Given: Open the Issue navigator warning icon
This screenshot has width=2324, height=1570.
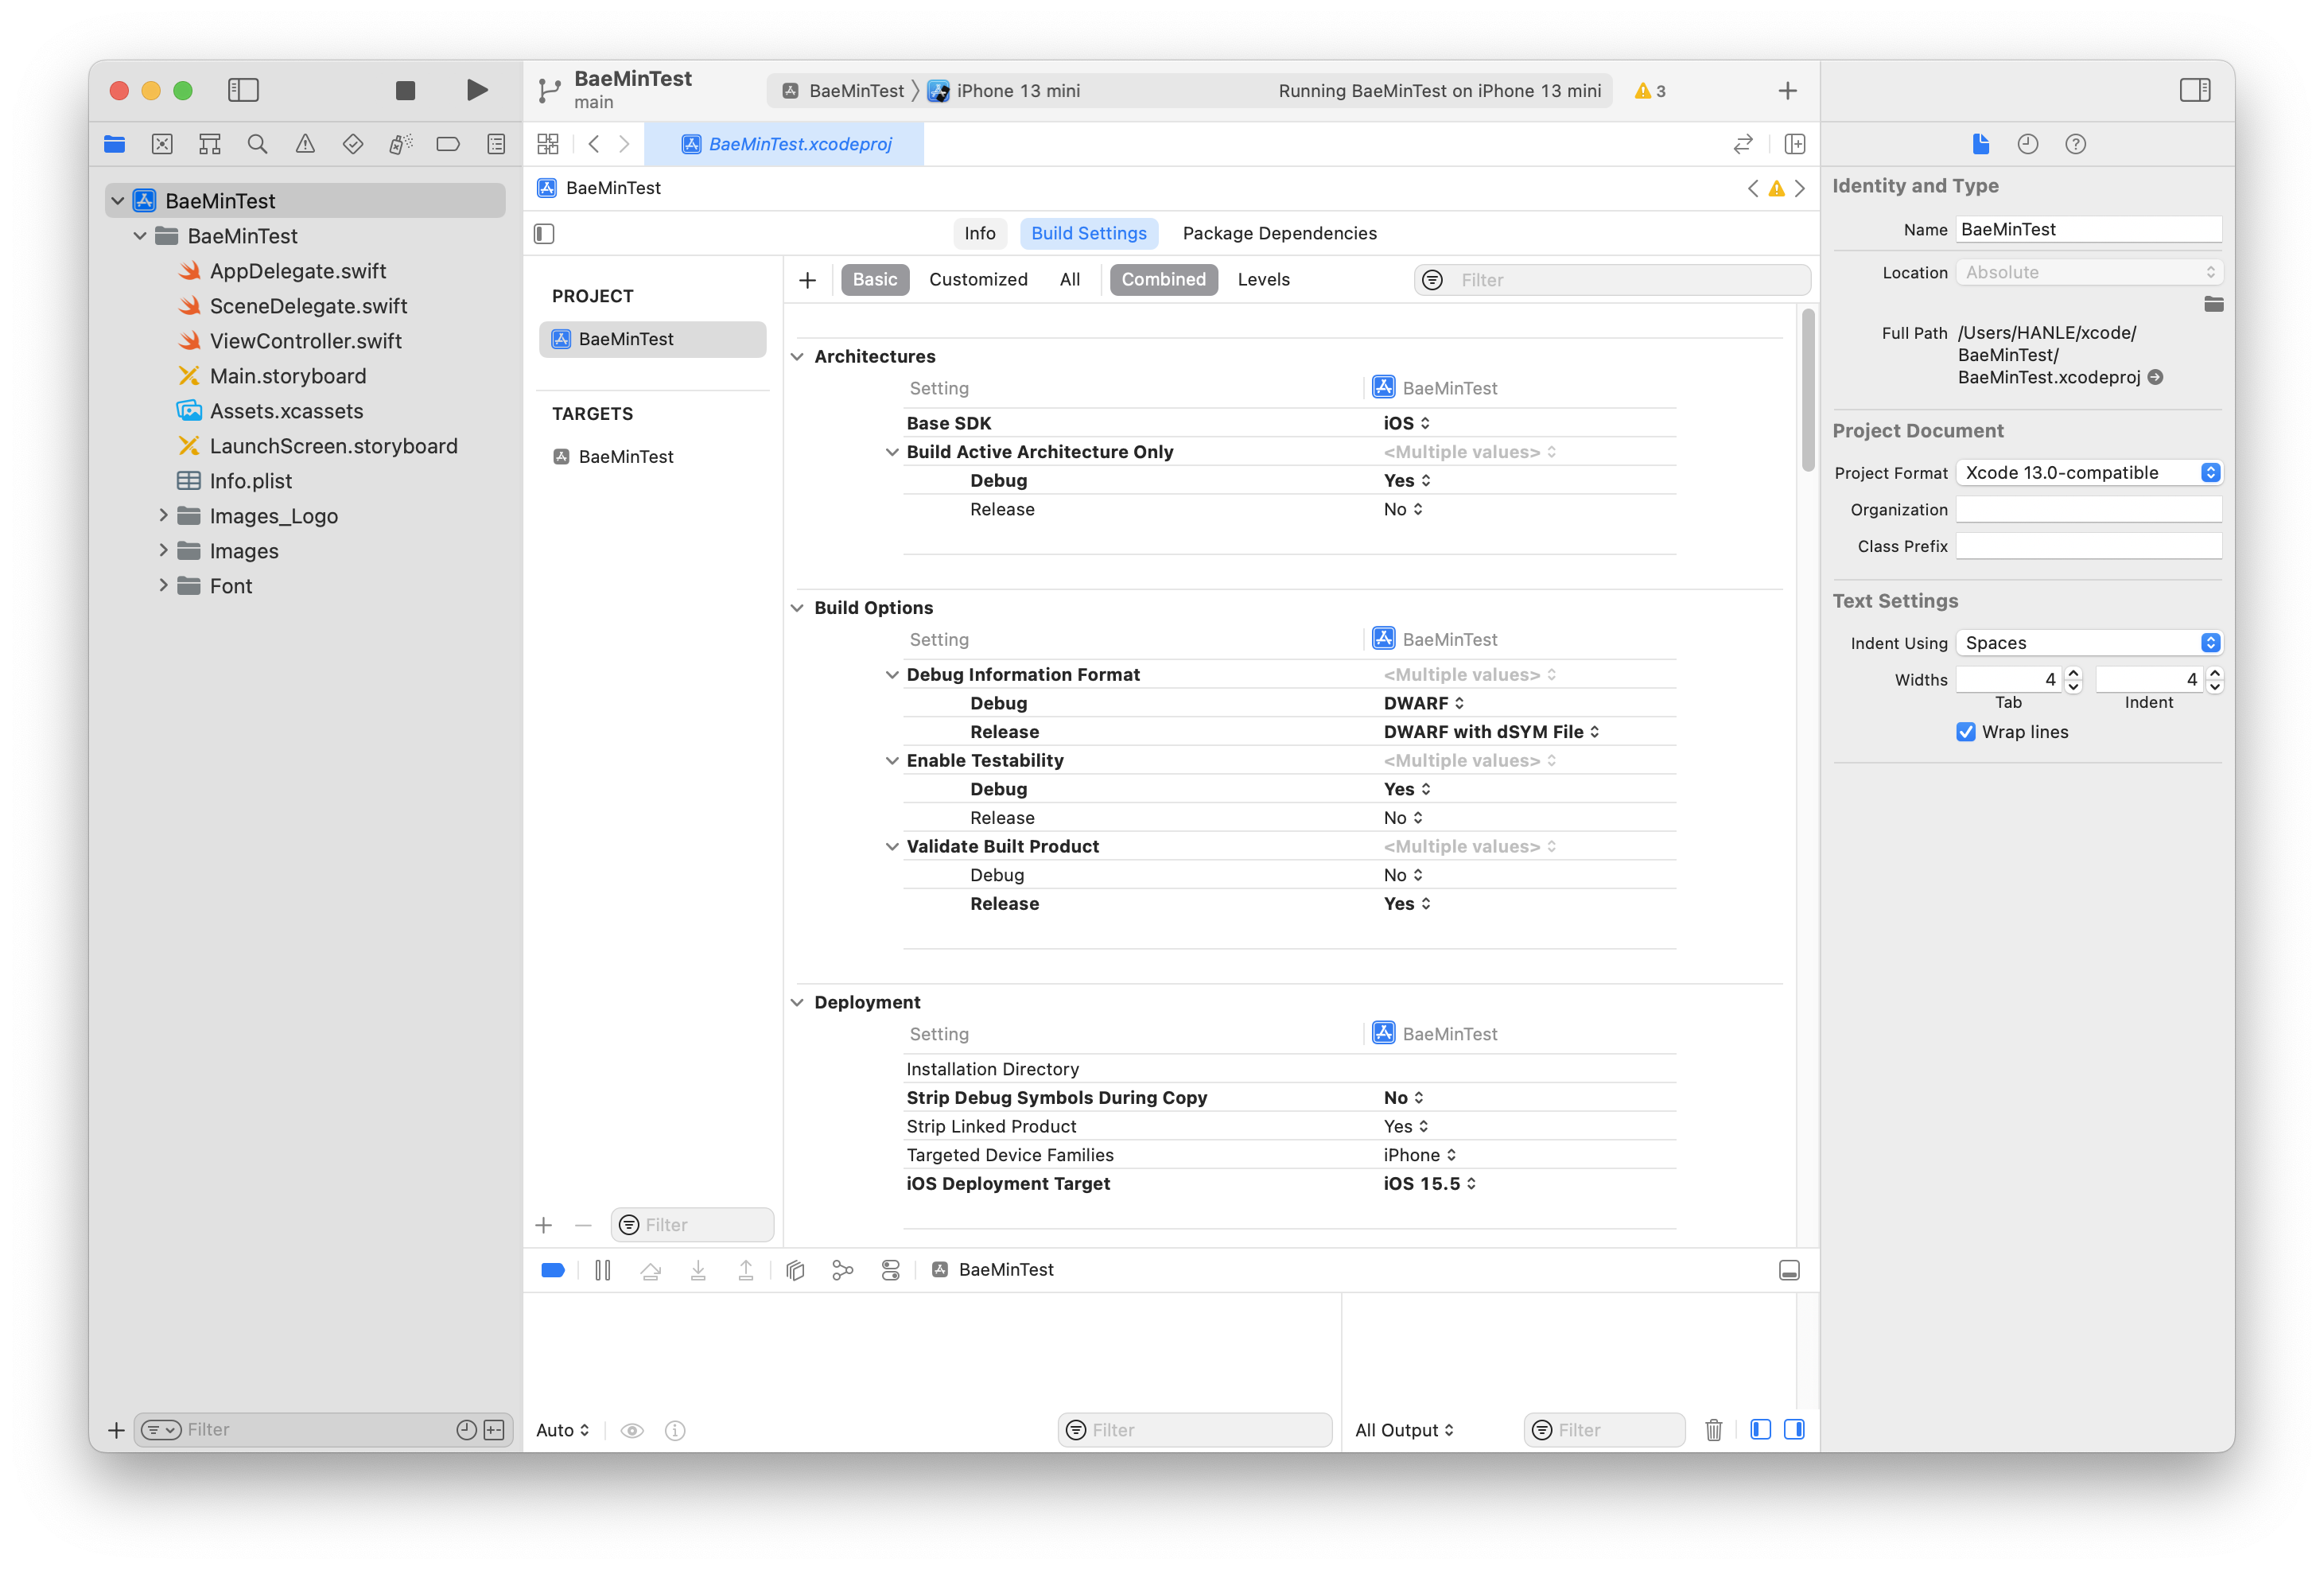Looking at the screenshot, I should 305,144.
